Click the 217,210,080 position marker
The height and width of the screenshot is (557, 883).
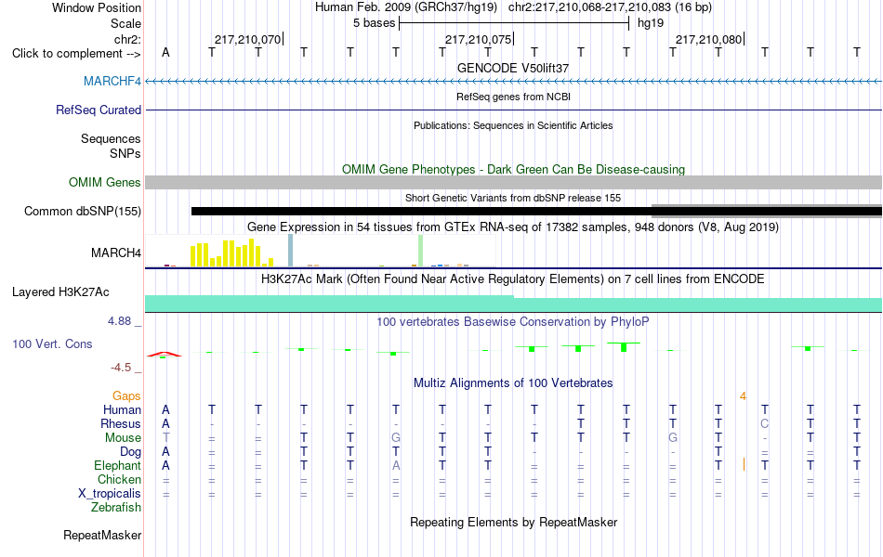[x=709, y=39]
